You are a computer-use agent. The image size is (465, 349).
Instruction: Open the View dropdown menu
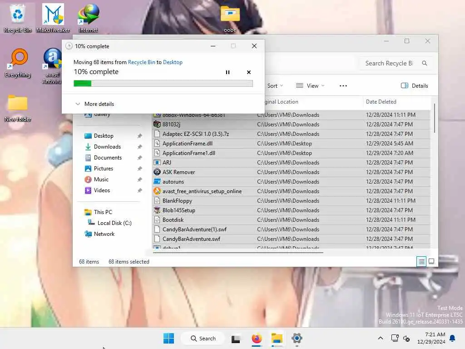(x=311, y=86)
